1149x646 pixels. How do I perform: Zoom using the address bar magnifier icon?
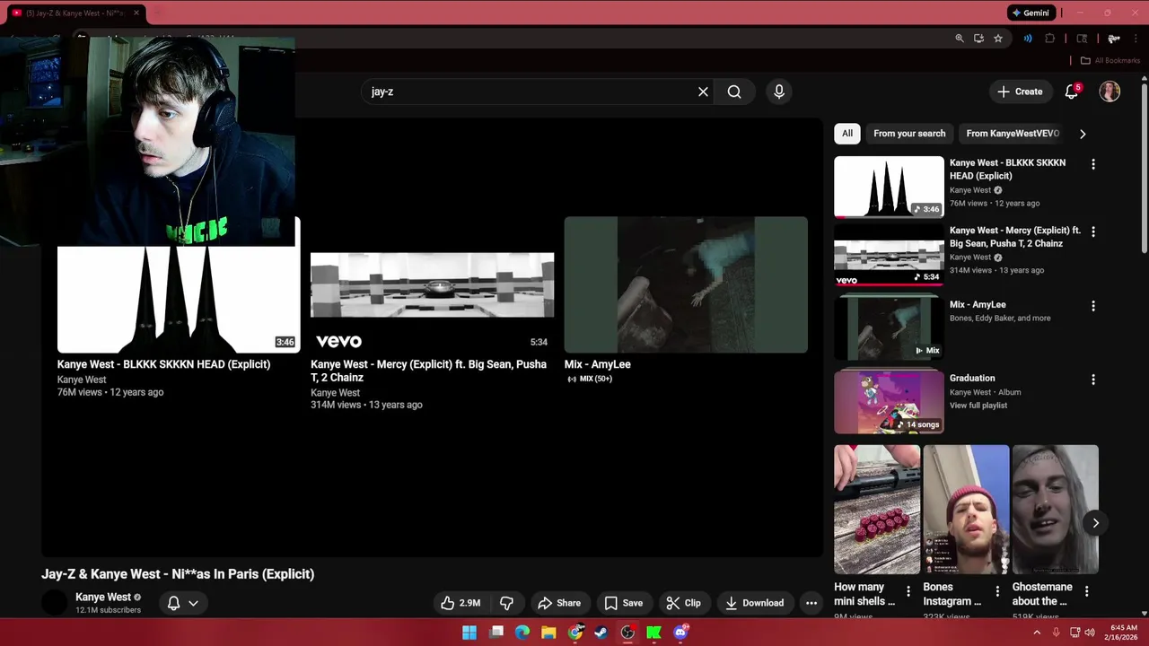[960, 39]
